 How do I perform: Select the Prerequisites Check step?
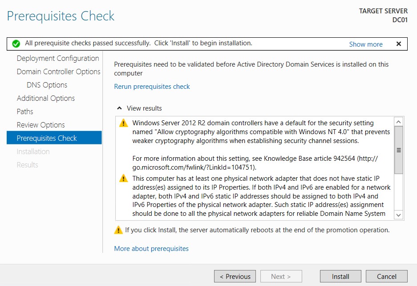pyautogui.click(x=54, y=138)
